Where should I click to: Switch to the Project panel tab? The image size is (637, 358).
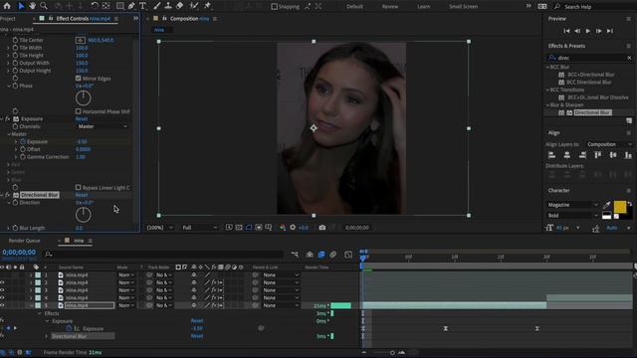coord(8,19)
